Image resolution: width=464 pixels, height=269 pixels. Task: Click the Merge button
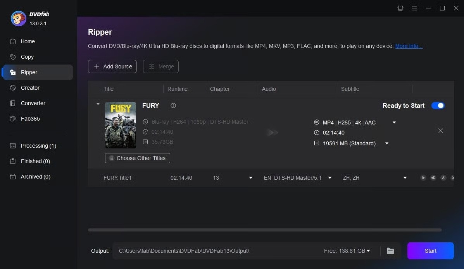(x=161, y=66)
